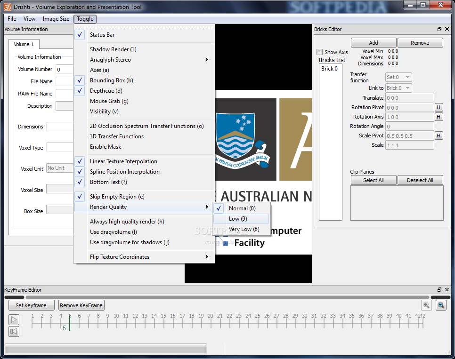This screenshot has height=359, width=455.
Task: Click the H button next to Scale Pivot
Action: pos(439,136)
